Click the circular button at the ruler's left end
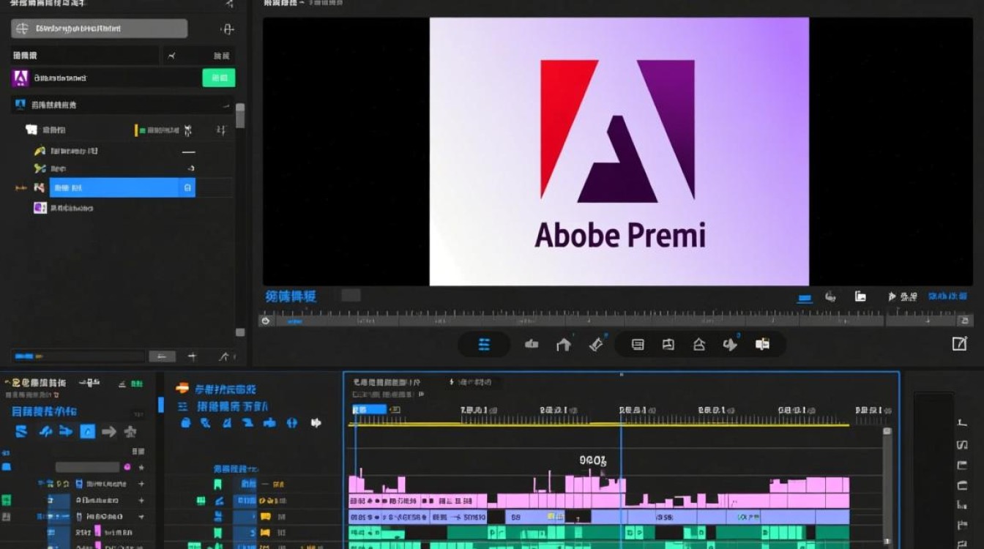 point(265,320)
